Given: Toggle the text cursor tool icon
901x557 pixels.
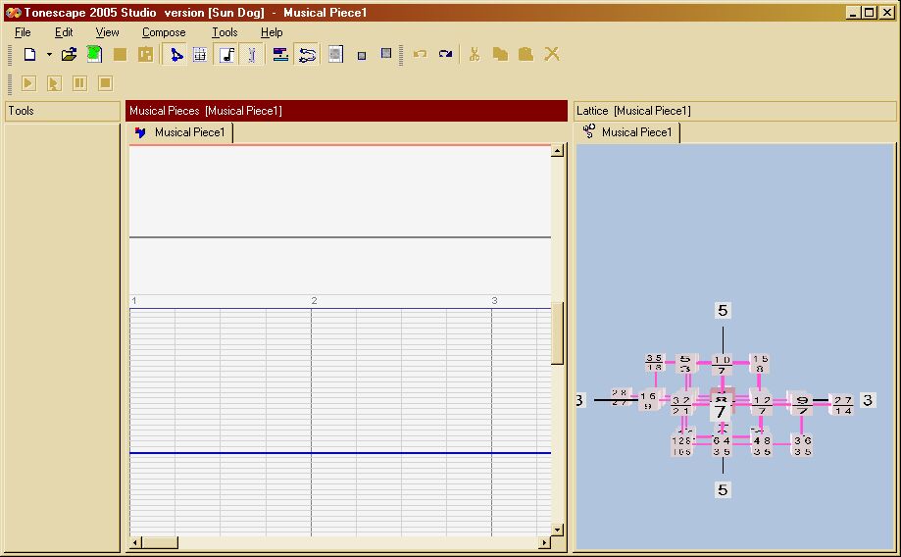Looking at the screenshot, I should click(252, 55).
